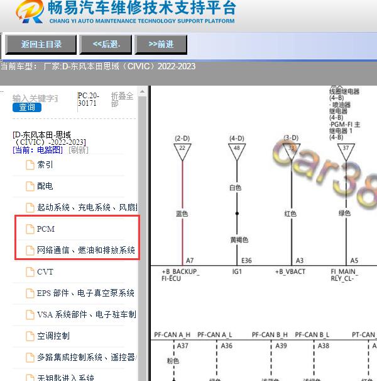Click the page icon beside 配电
This screenshot has height=381, width=377.
point(30,186)
